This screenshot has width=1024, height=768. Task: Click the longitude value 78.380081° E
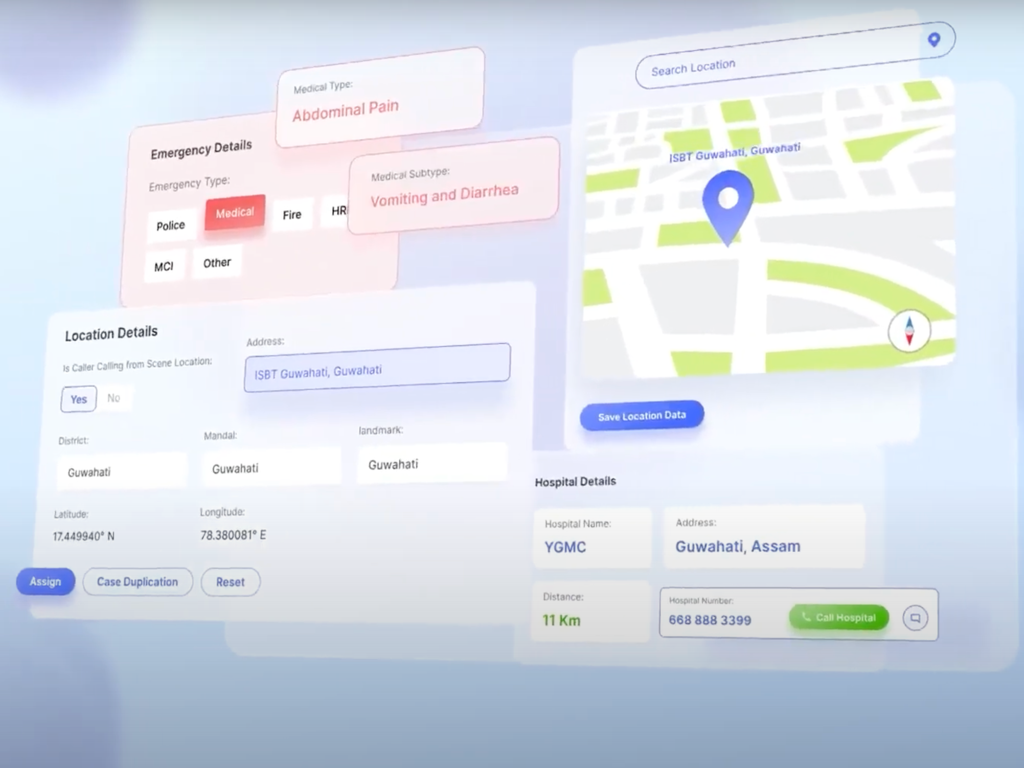click(x=233, y=535)
